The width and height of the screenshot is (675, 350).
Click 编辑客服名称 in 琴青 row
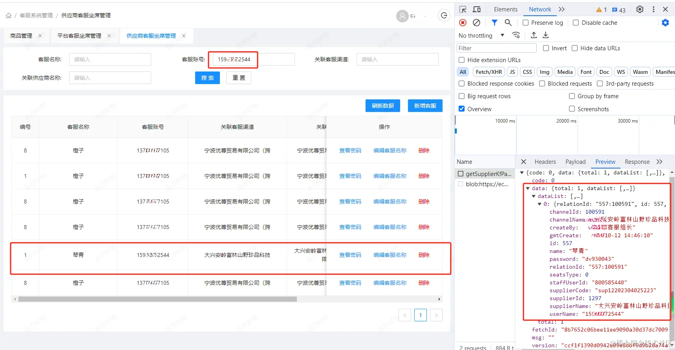tap(390, 255)
